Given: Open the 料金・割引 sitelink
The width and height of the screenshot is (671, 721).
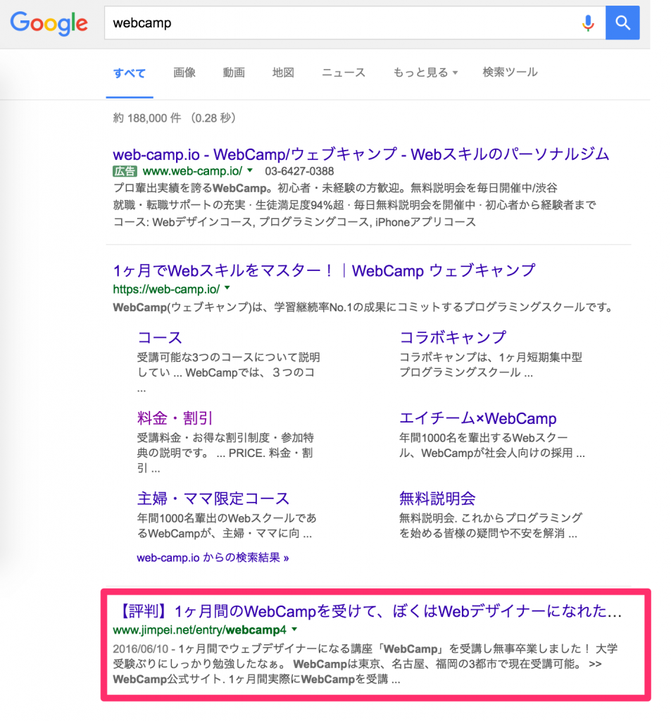Looking at the screenshot, I should (x=175, y=418).
